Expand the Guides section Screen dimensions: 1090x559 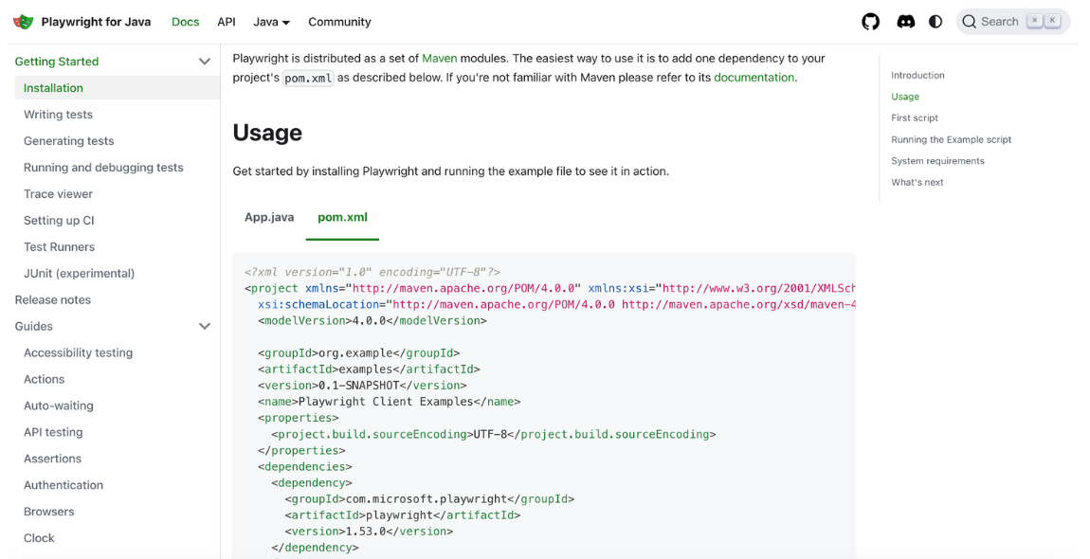205,326
